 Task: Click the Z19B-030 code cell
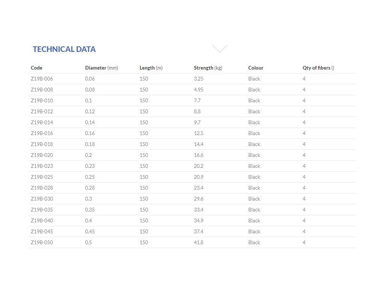(x=42, y=199)
